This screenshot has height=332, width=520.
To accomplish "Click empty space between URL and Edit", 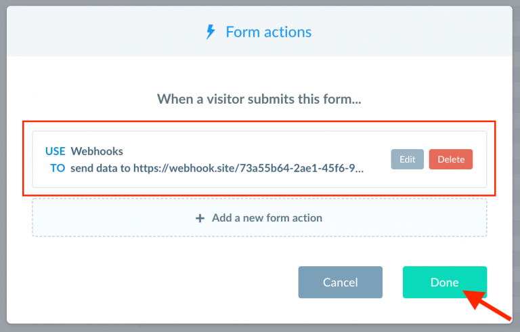I will pyautogui.click(x=378, y=159).
